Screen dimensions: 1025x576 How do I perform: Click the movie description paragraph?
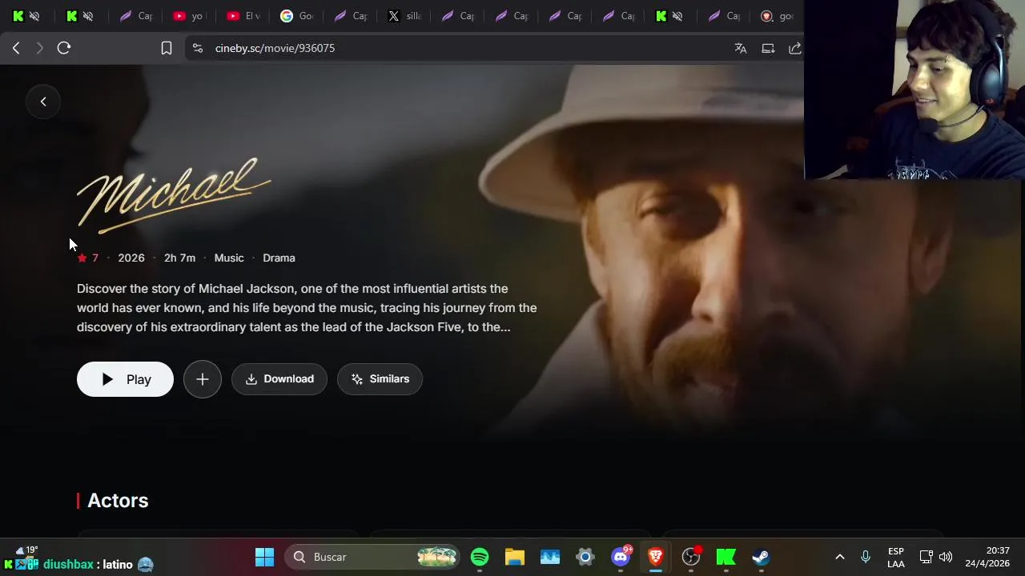(307, 308)
